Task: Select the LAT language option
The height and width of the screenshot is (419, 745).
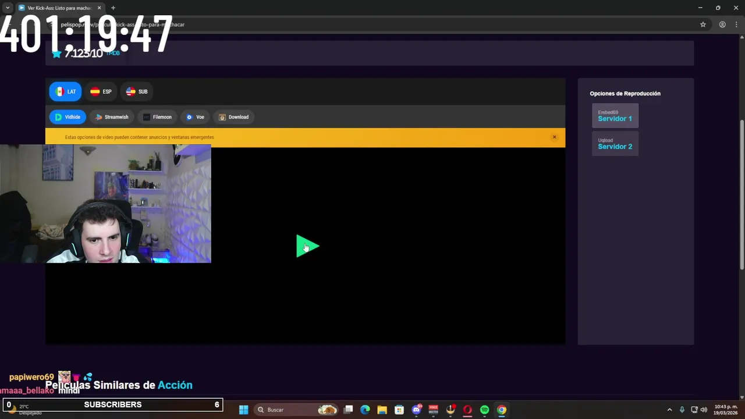Action: (x=65, y=91)
